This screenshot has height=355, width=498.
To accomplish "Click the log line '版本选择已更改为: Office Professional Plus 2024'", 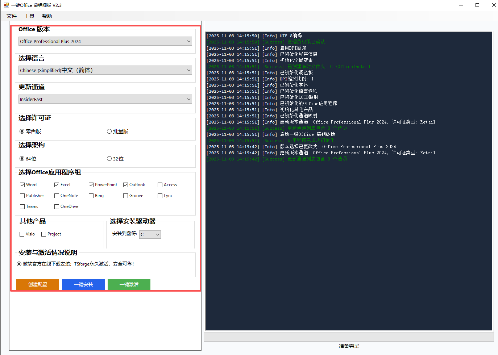I will [301, 147].
